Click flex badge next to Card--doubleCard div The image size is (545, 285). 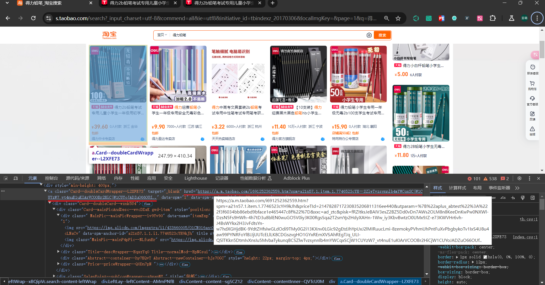point(147,204)
